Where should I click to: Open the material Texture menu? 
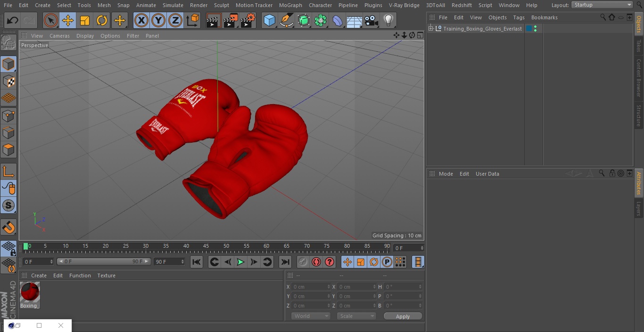point(106,275)
